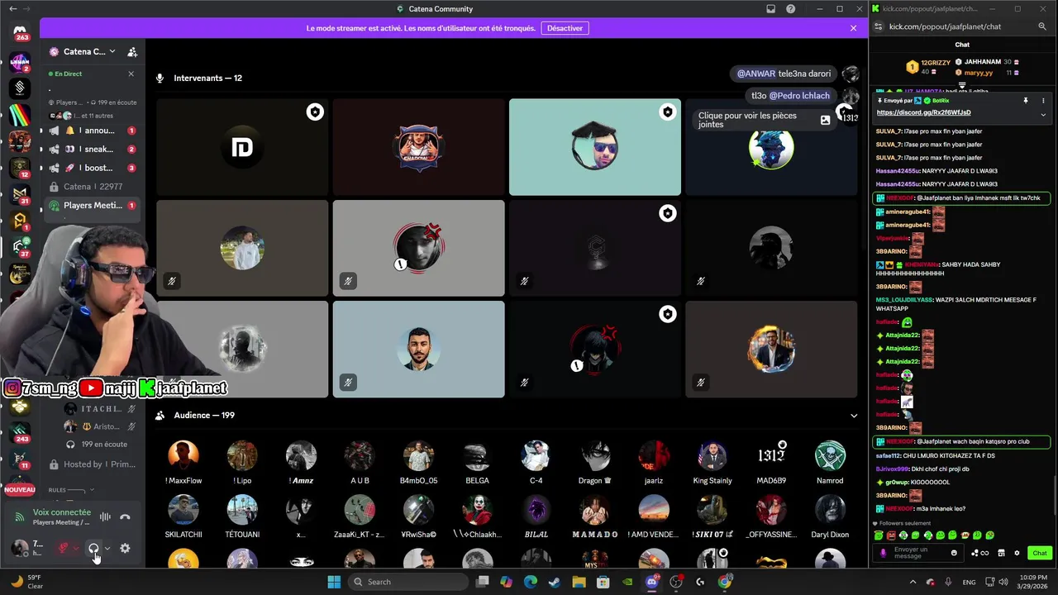The image size is (1058, 595).
Task: Click ENG language indicator in taskbar
Action: click(969, 582)
